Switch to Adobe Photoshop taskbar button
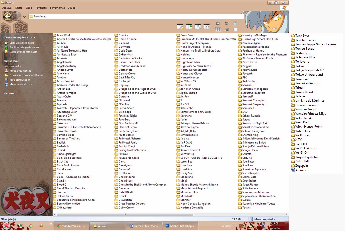This screenshot has width=345, height=231. coord(180,226)
